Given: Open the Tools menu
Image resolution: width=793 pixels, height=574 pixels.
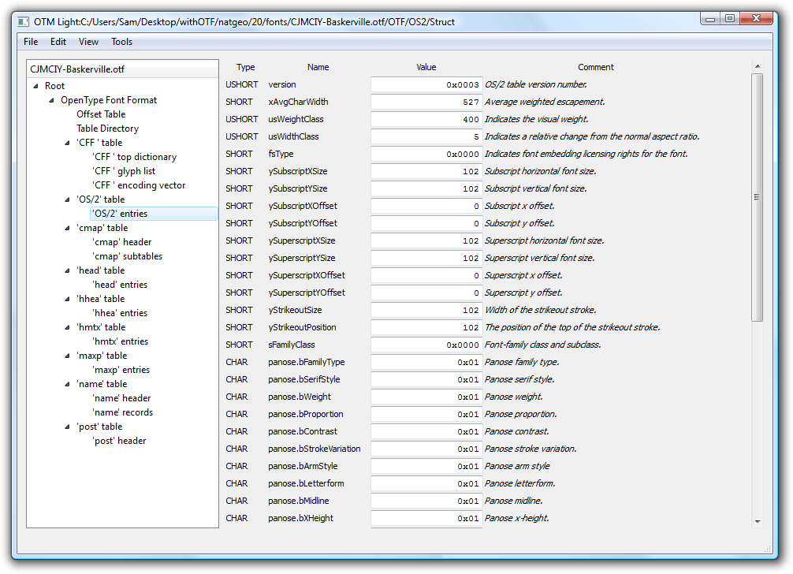Looking at the screenshot, I should (x=121, y=42).
